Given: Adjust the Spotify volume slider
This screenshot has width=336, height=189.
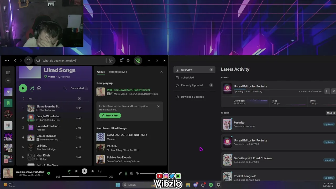Looking at the screenshot, I should 148,173.
